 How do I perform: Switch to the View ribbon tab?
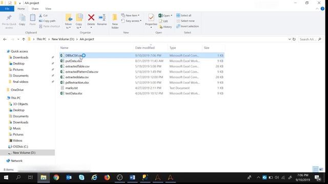point(48,9)
